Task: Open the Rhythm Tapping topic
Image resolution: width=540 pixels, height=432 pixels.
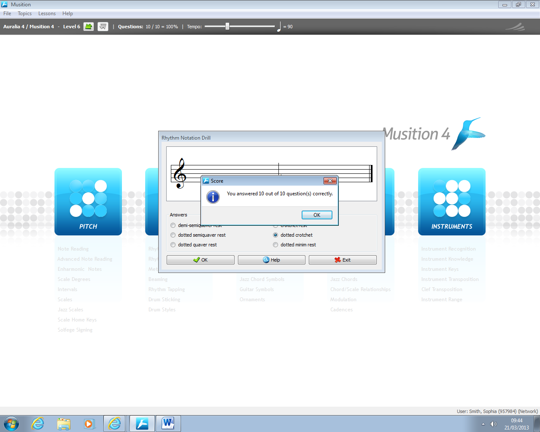Action: pyautogui.click(x=167, y=289)
